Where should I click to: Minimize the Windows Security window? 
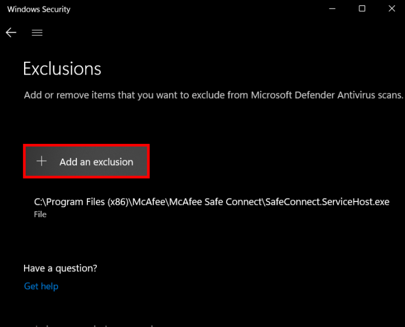(x=332, y=9)
